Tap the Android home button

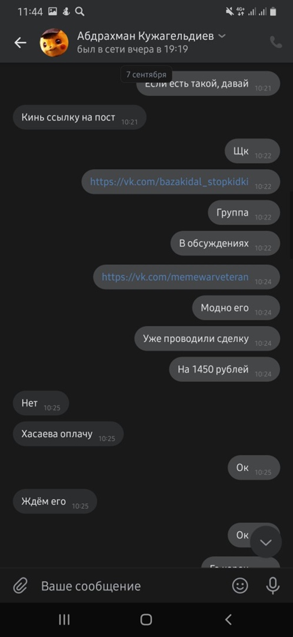[x=146, y=619]
